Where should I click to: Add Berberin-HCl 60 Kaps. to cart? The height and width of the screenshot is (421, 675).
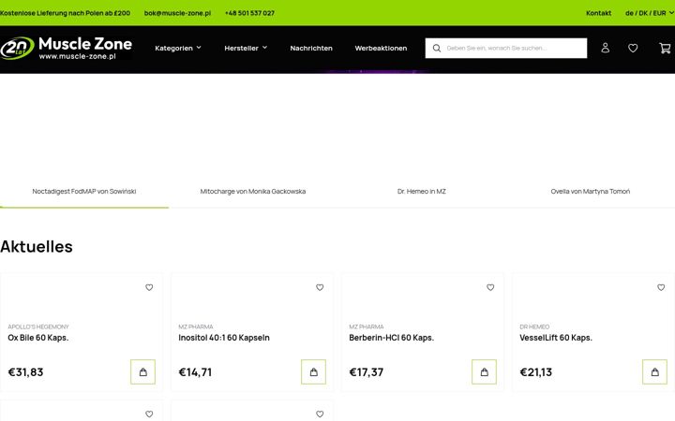coord(484,372)
